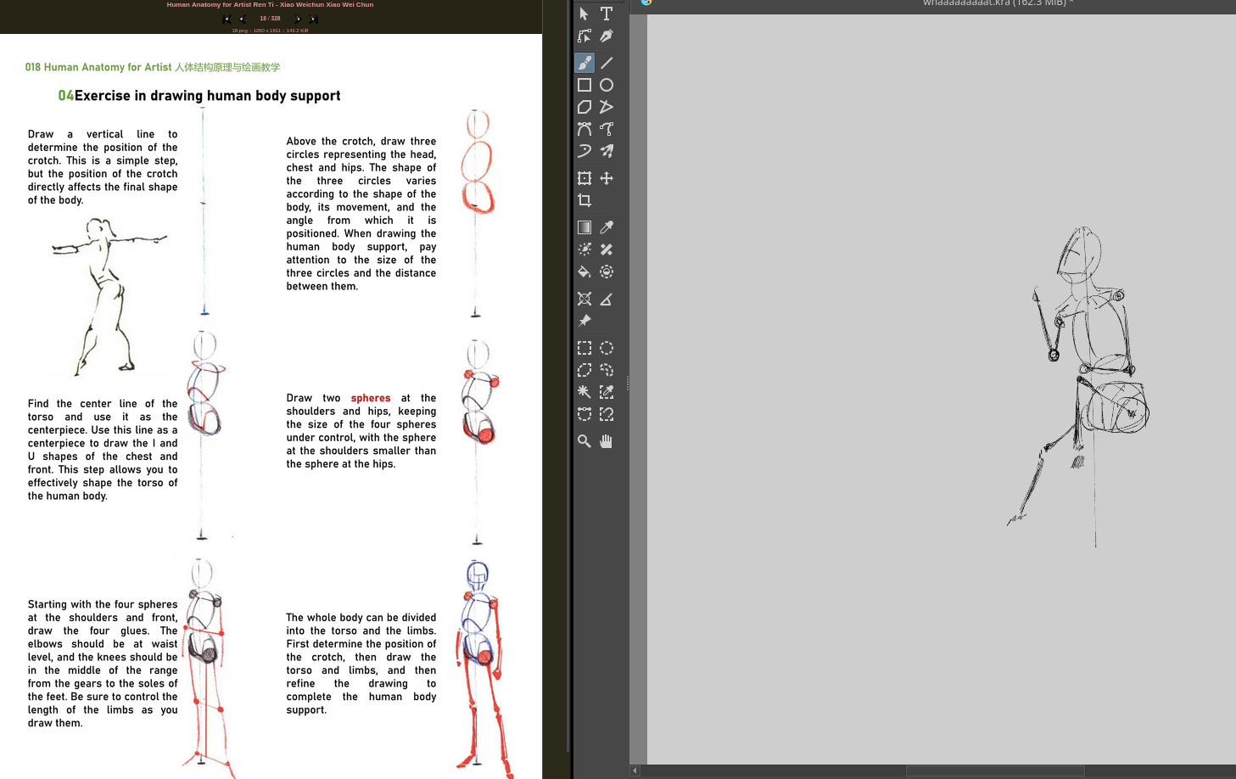The image size is (1236, 779).
Task: Go to next page in image viewer
Action: [298, 19]
